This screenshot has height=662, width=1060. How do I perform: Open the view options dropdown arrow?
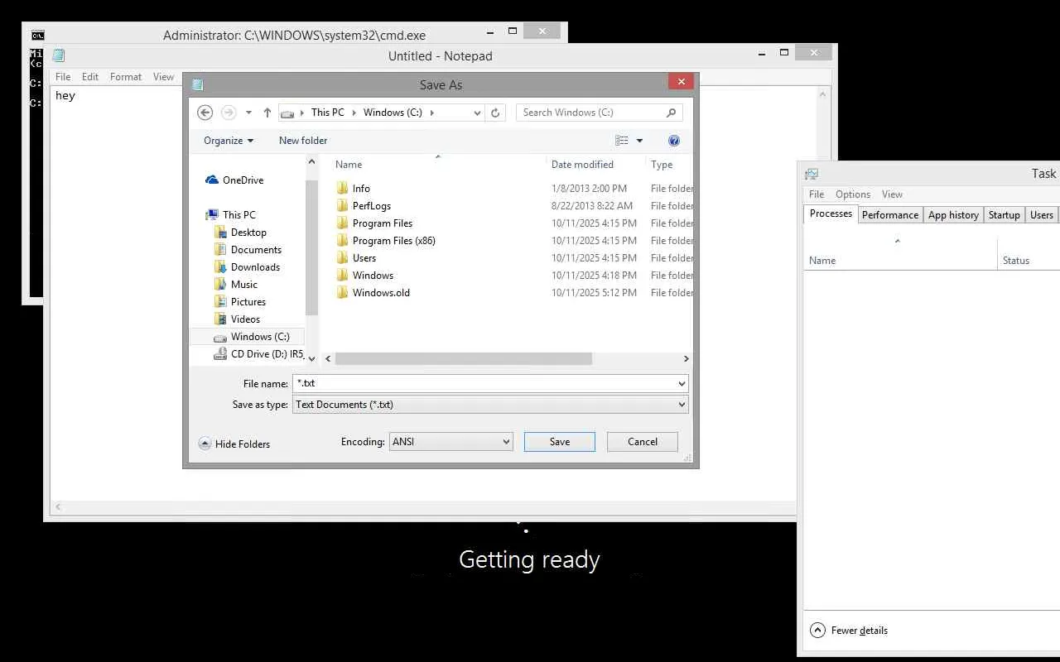[x=639, y=141]
